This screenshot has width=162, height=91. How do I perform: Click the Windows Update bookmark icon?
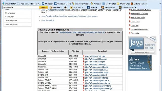pos(73,4)
